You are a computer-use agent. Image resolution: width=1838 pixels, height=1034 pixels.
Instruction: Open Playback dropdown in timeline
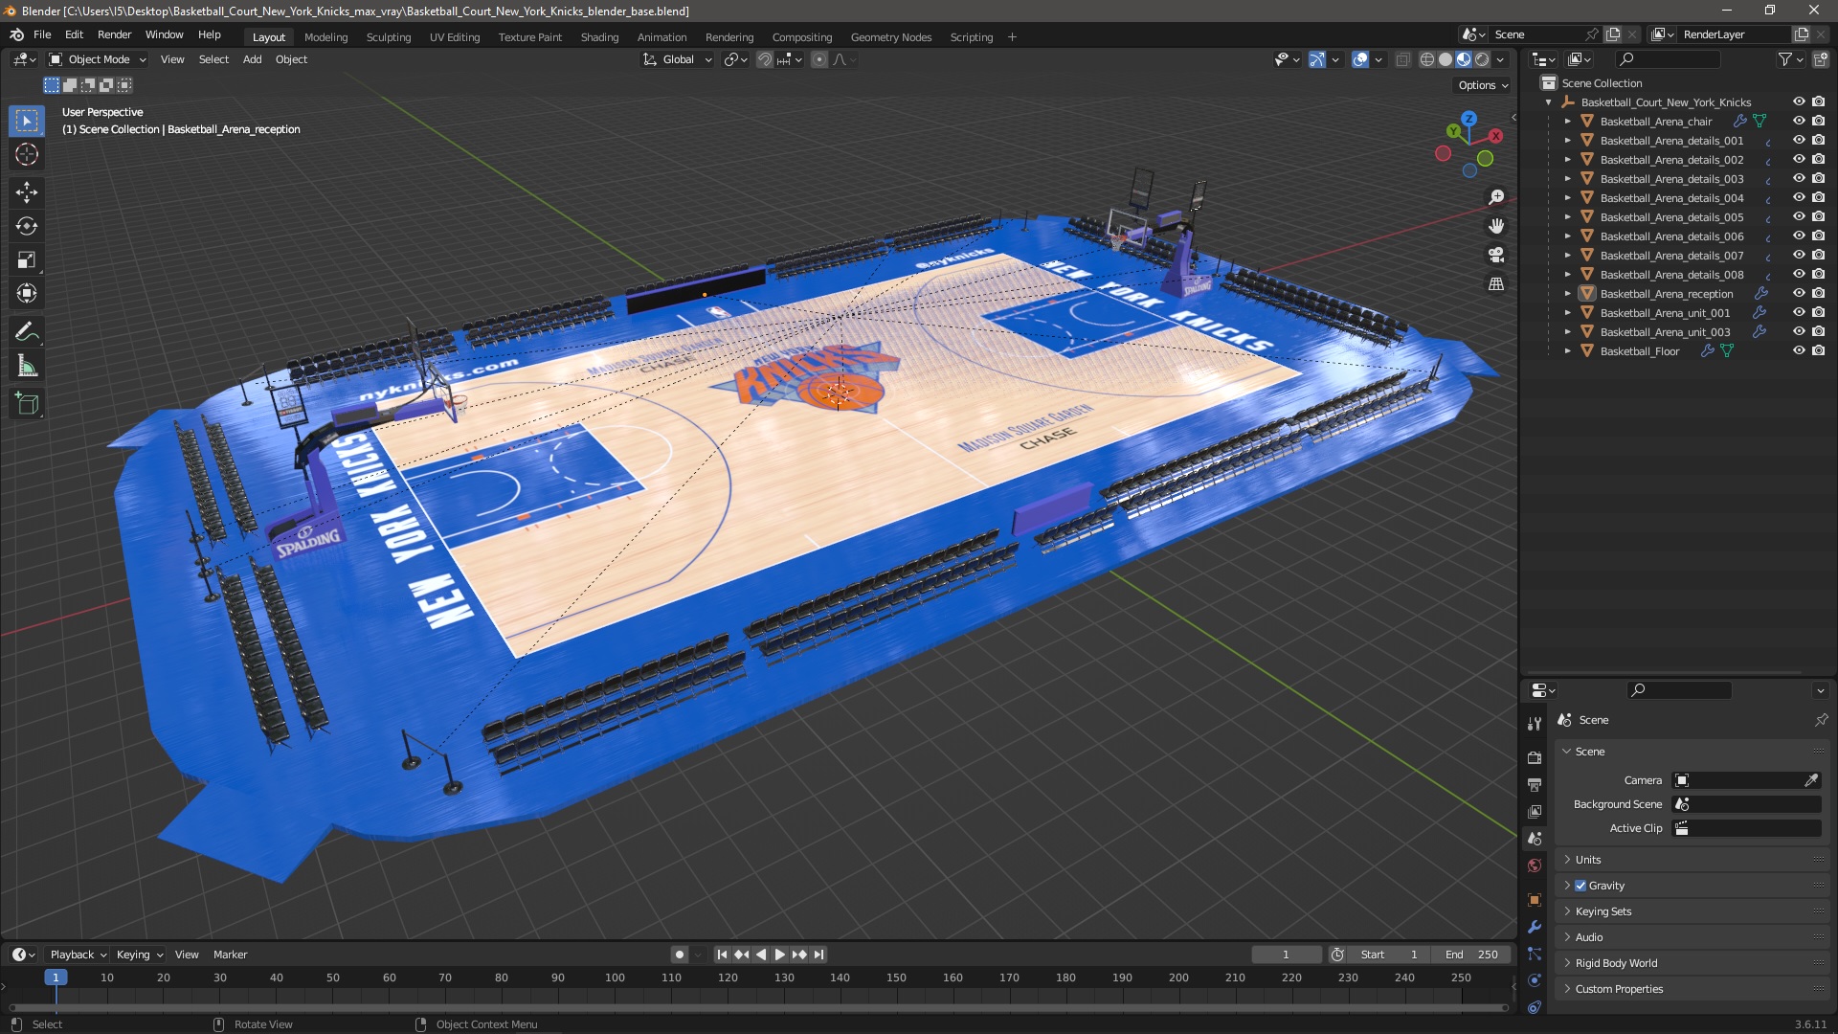[x=78, y=955]
